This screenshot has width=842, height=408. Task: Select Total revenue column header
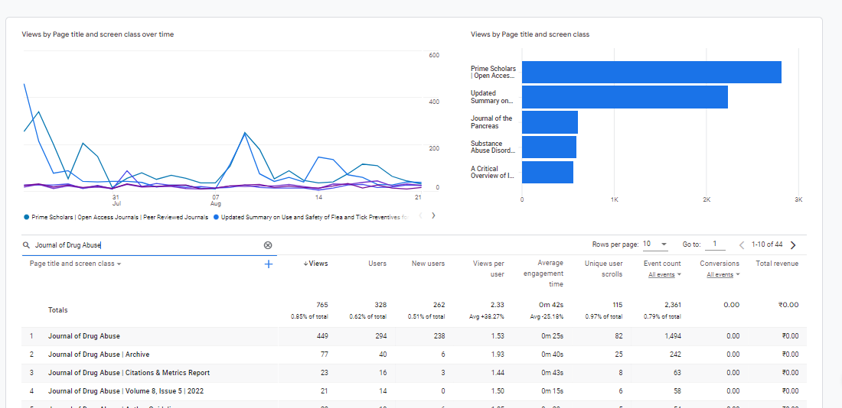click(777, 264)
